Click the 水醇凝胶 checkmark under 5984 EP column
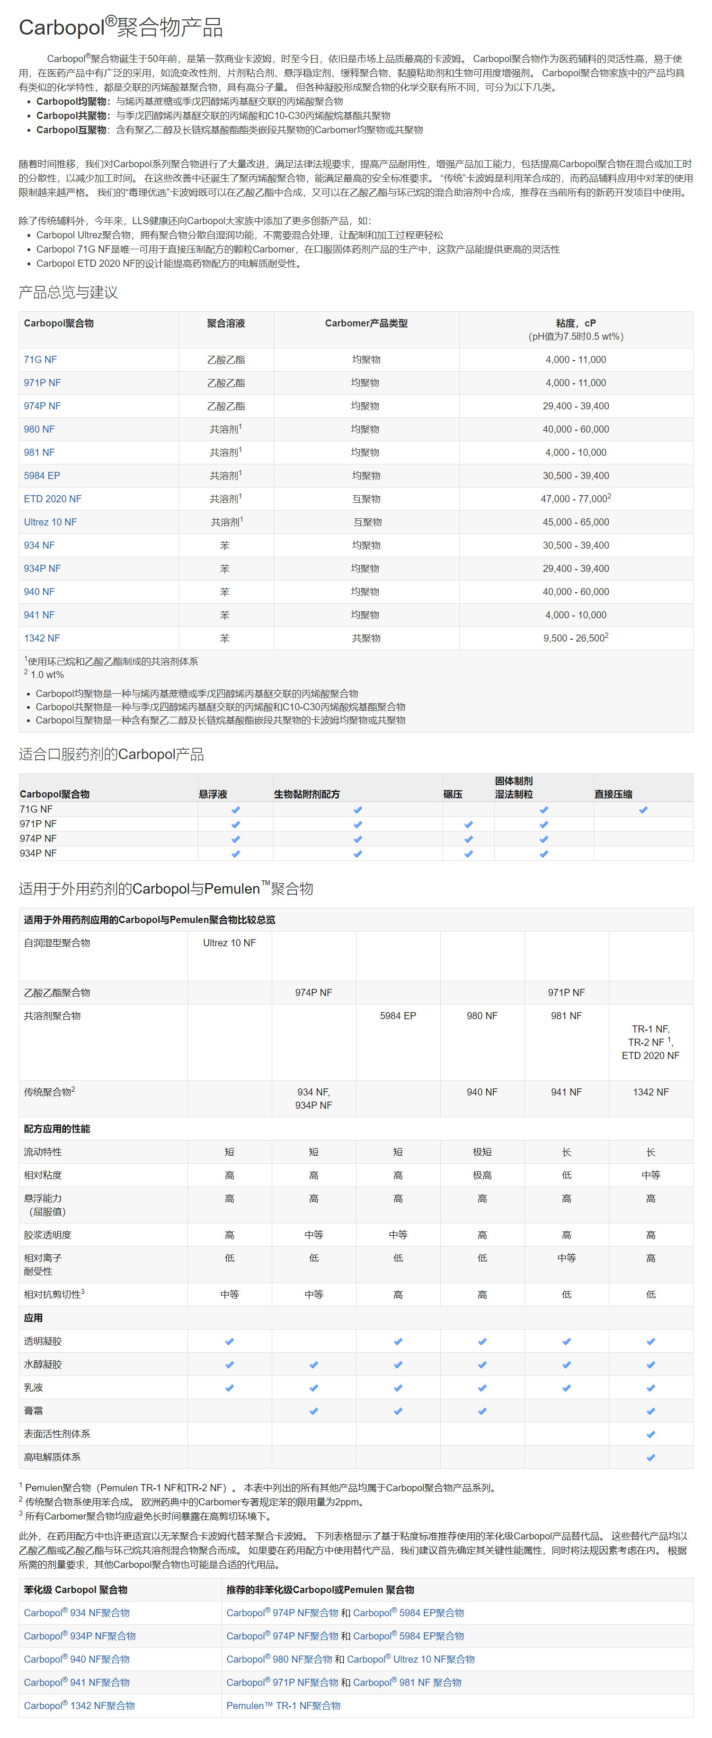 tap(398, 1364)
